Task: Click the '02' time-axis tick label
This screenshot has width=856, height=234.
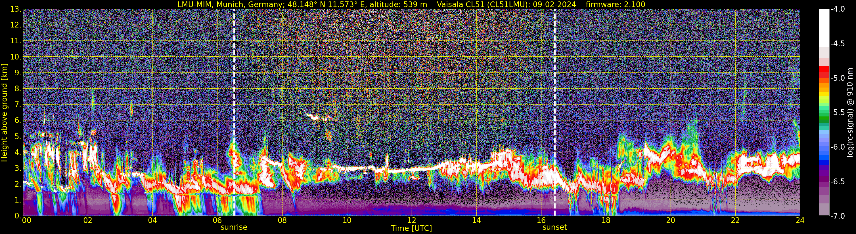Action: pos(87,221)
